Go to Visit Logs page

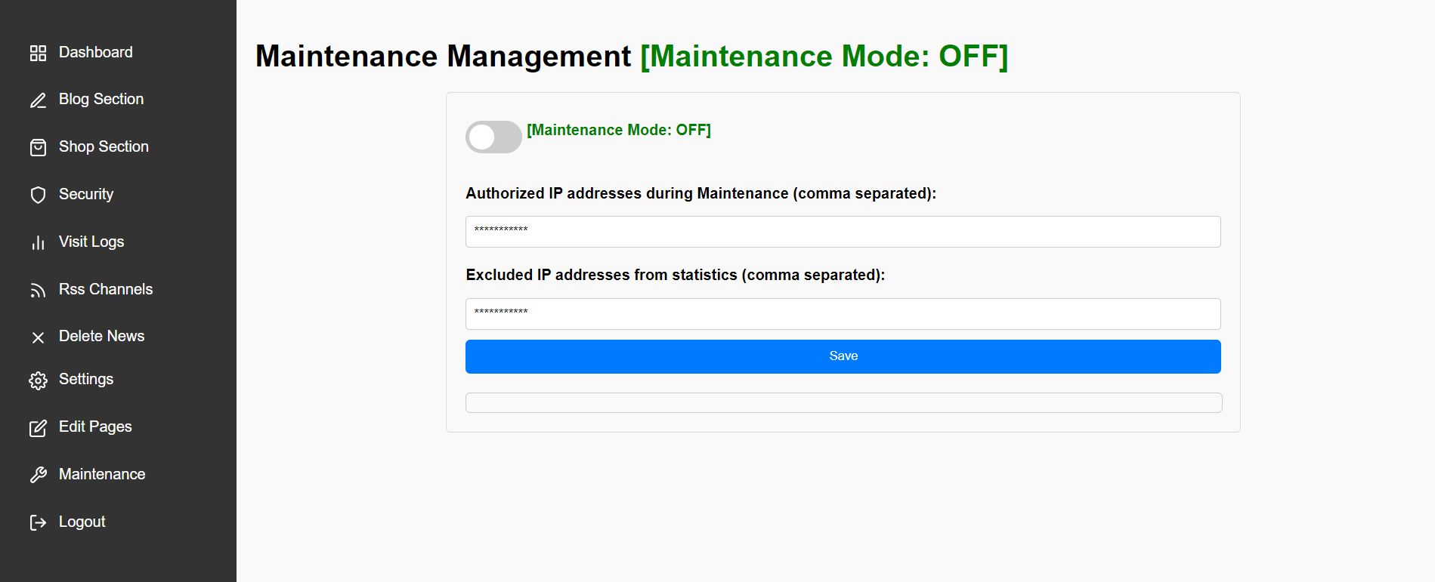click(x=91, y=242)
